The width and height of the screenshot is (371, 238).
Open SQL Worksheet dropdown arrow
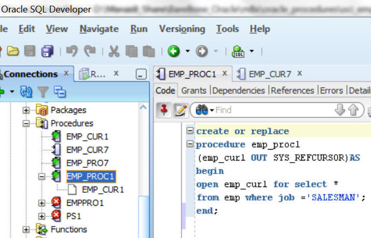pyautogui.click(x=252, y=51)
